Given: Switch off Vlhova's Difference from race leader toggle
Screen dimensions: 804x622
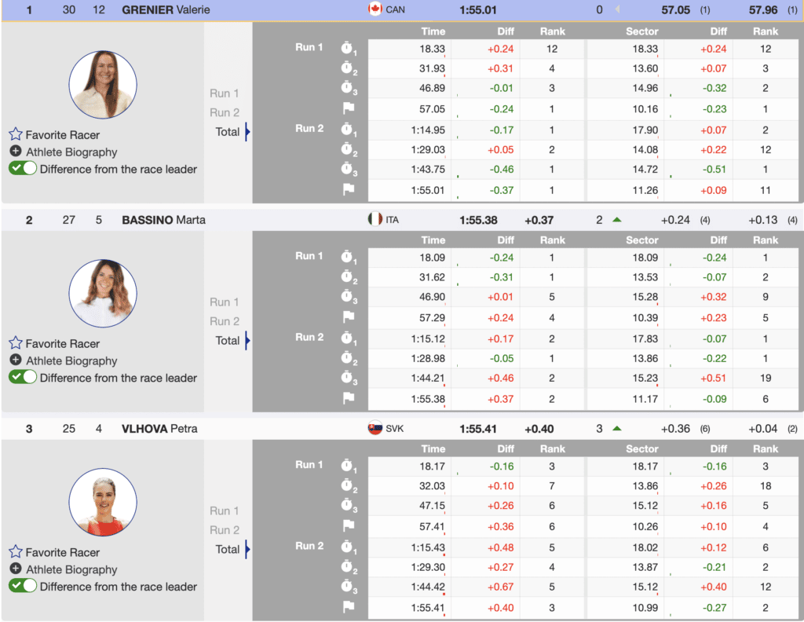Looking at the screenshot, I should click(x=23, y=586).
